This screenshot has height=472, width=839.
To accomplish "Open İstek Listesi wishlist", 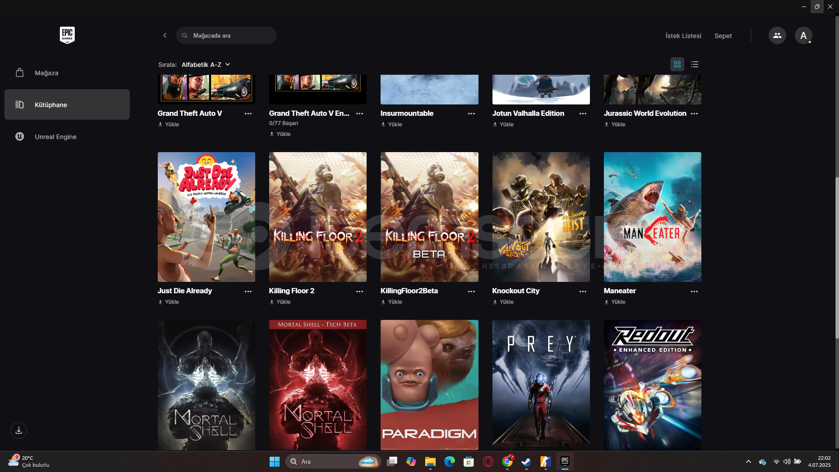I will 683,36.
